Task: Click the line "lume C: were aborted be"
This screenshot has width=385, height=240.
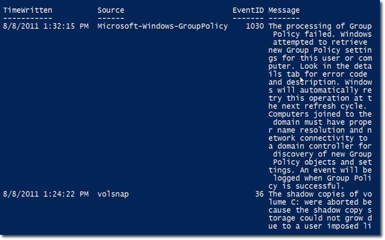Action: tap(320, 202)
